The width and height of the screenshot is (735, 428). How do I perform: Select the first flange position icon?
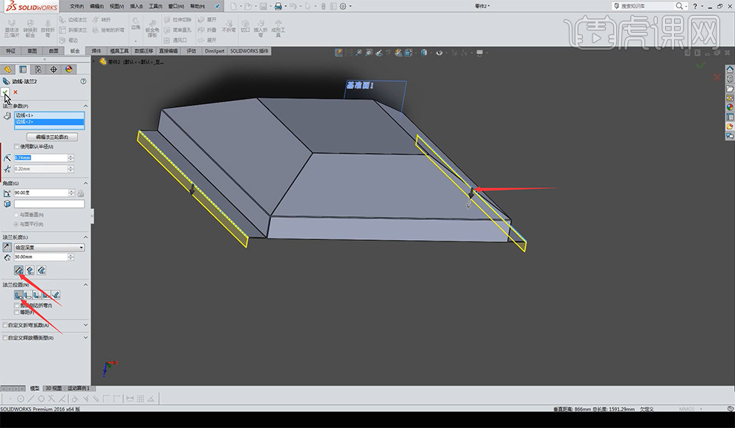[x=19, y=295]
